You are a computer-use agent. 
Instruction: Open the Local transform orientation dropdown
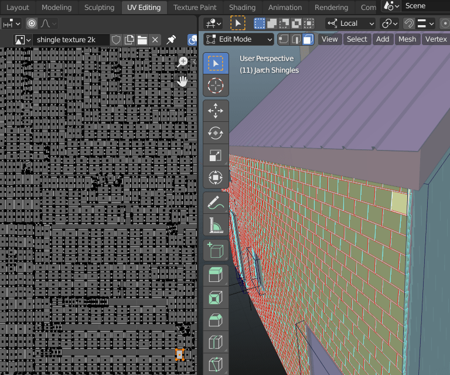(x=350, y=23)
